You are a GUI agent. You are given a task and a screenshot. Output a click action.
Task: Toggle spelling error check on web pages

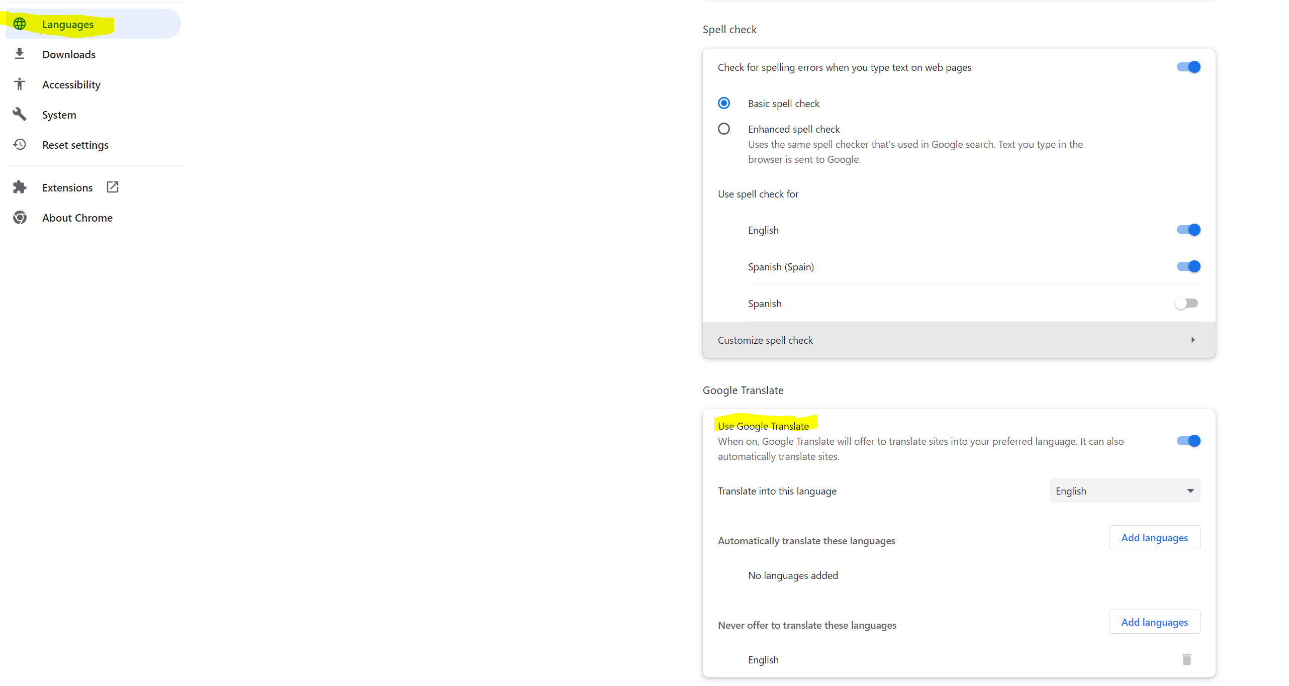[x=1188, y=67]
